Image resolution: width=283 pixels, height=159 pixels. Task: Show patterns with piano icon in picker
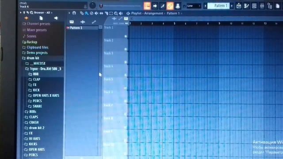[x=72, y=22]
